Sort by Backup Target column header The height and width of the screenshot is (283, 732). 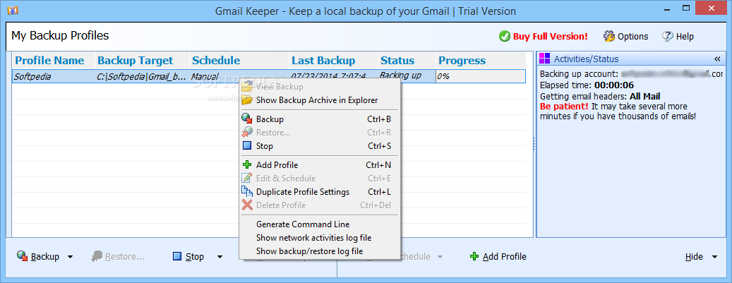142,61
